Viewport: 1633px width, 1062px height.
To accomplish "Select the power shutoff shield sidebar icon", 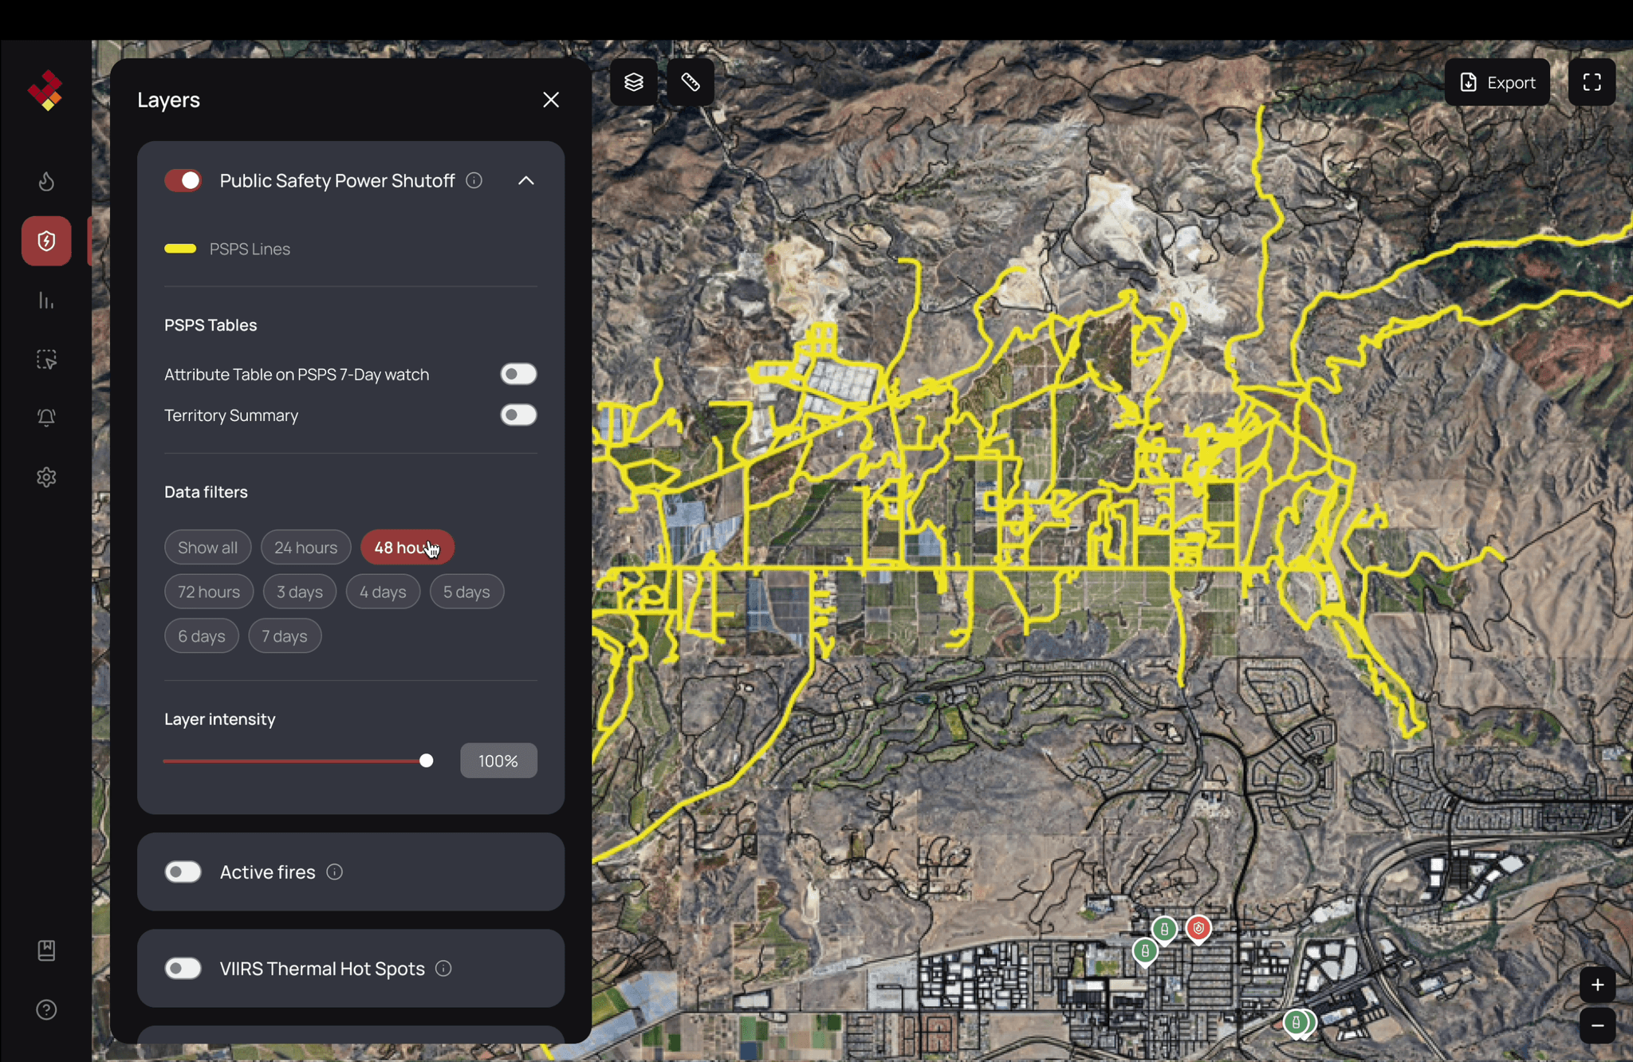I will coord(46,241).
